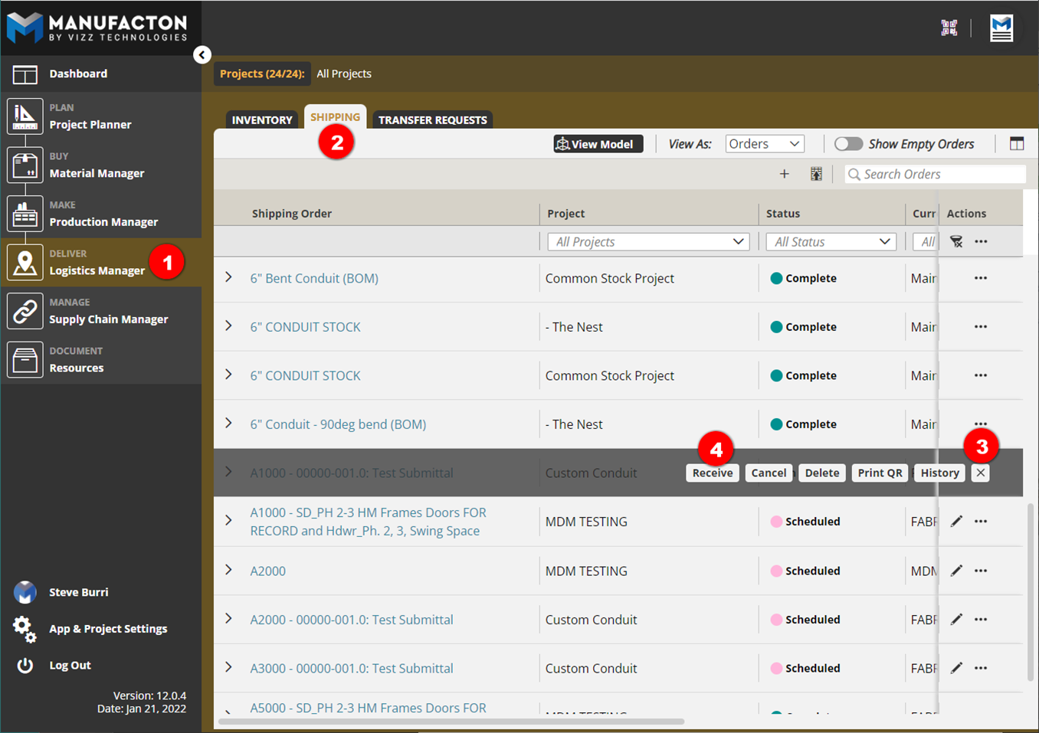Click the add new order plus icon
Screen dimensions: 1039x733
point(784,174)
